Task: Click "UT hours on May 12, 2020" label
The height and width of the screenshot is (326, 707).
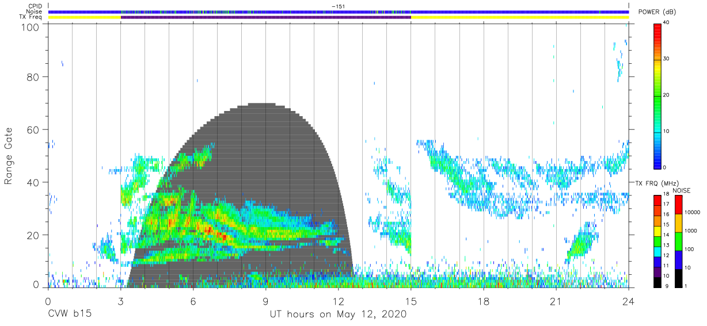Action: [x=338, y=315]
